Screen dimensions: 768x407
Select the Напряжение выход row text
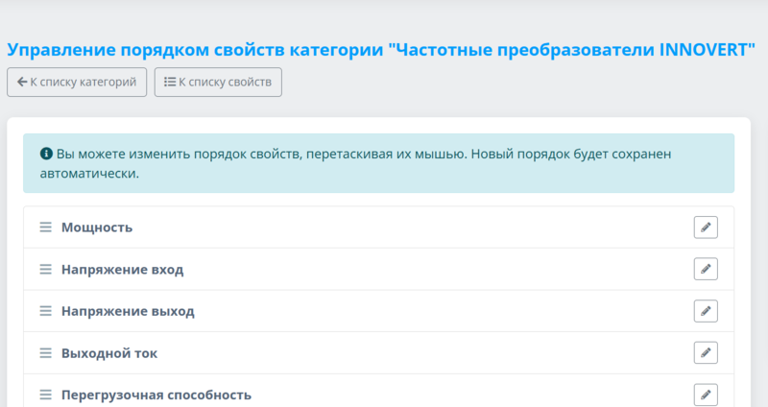[128, 312]
